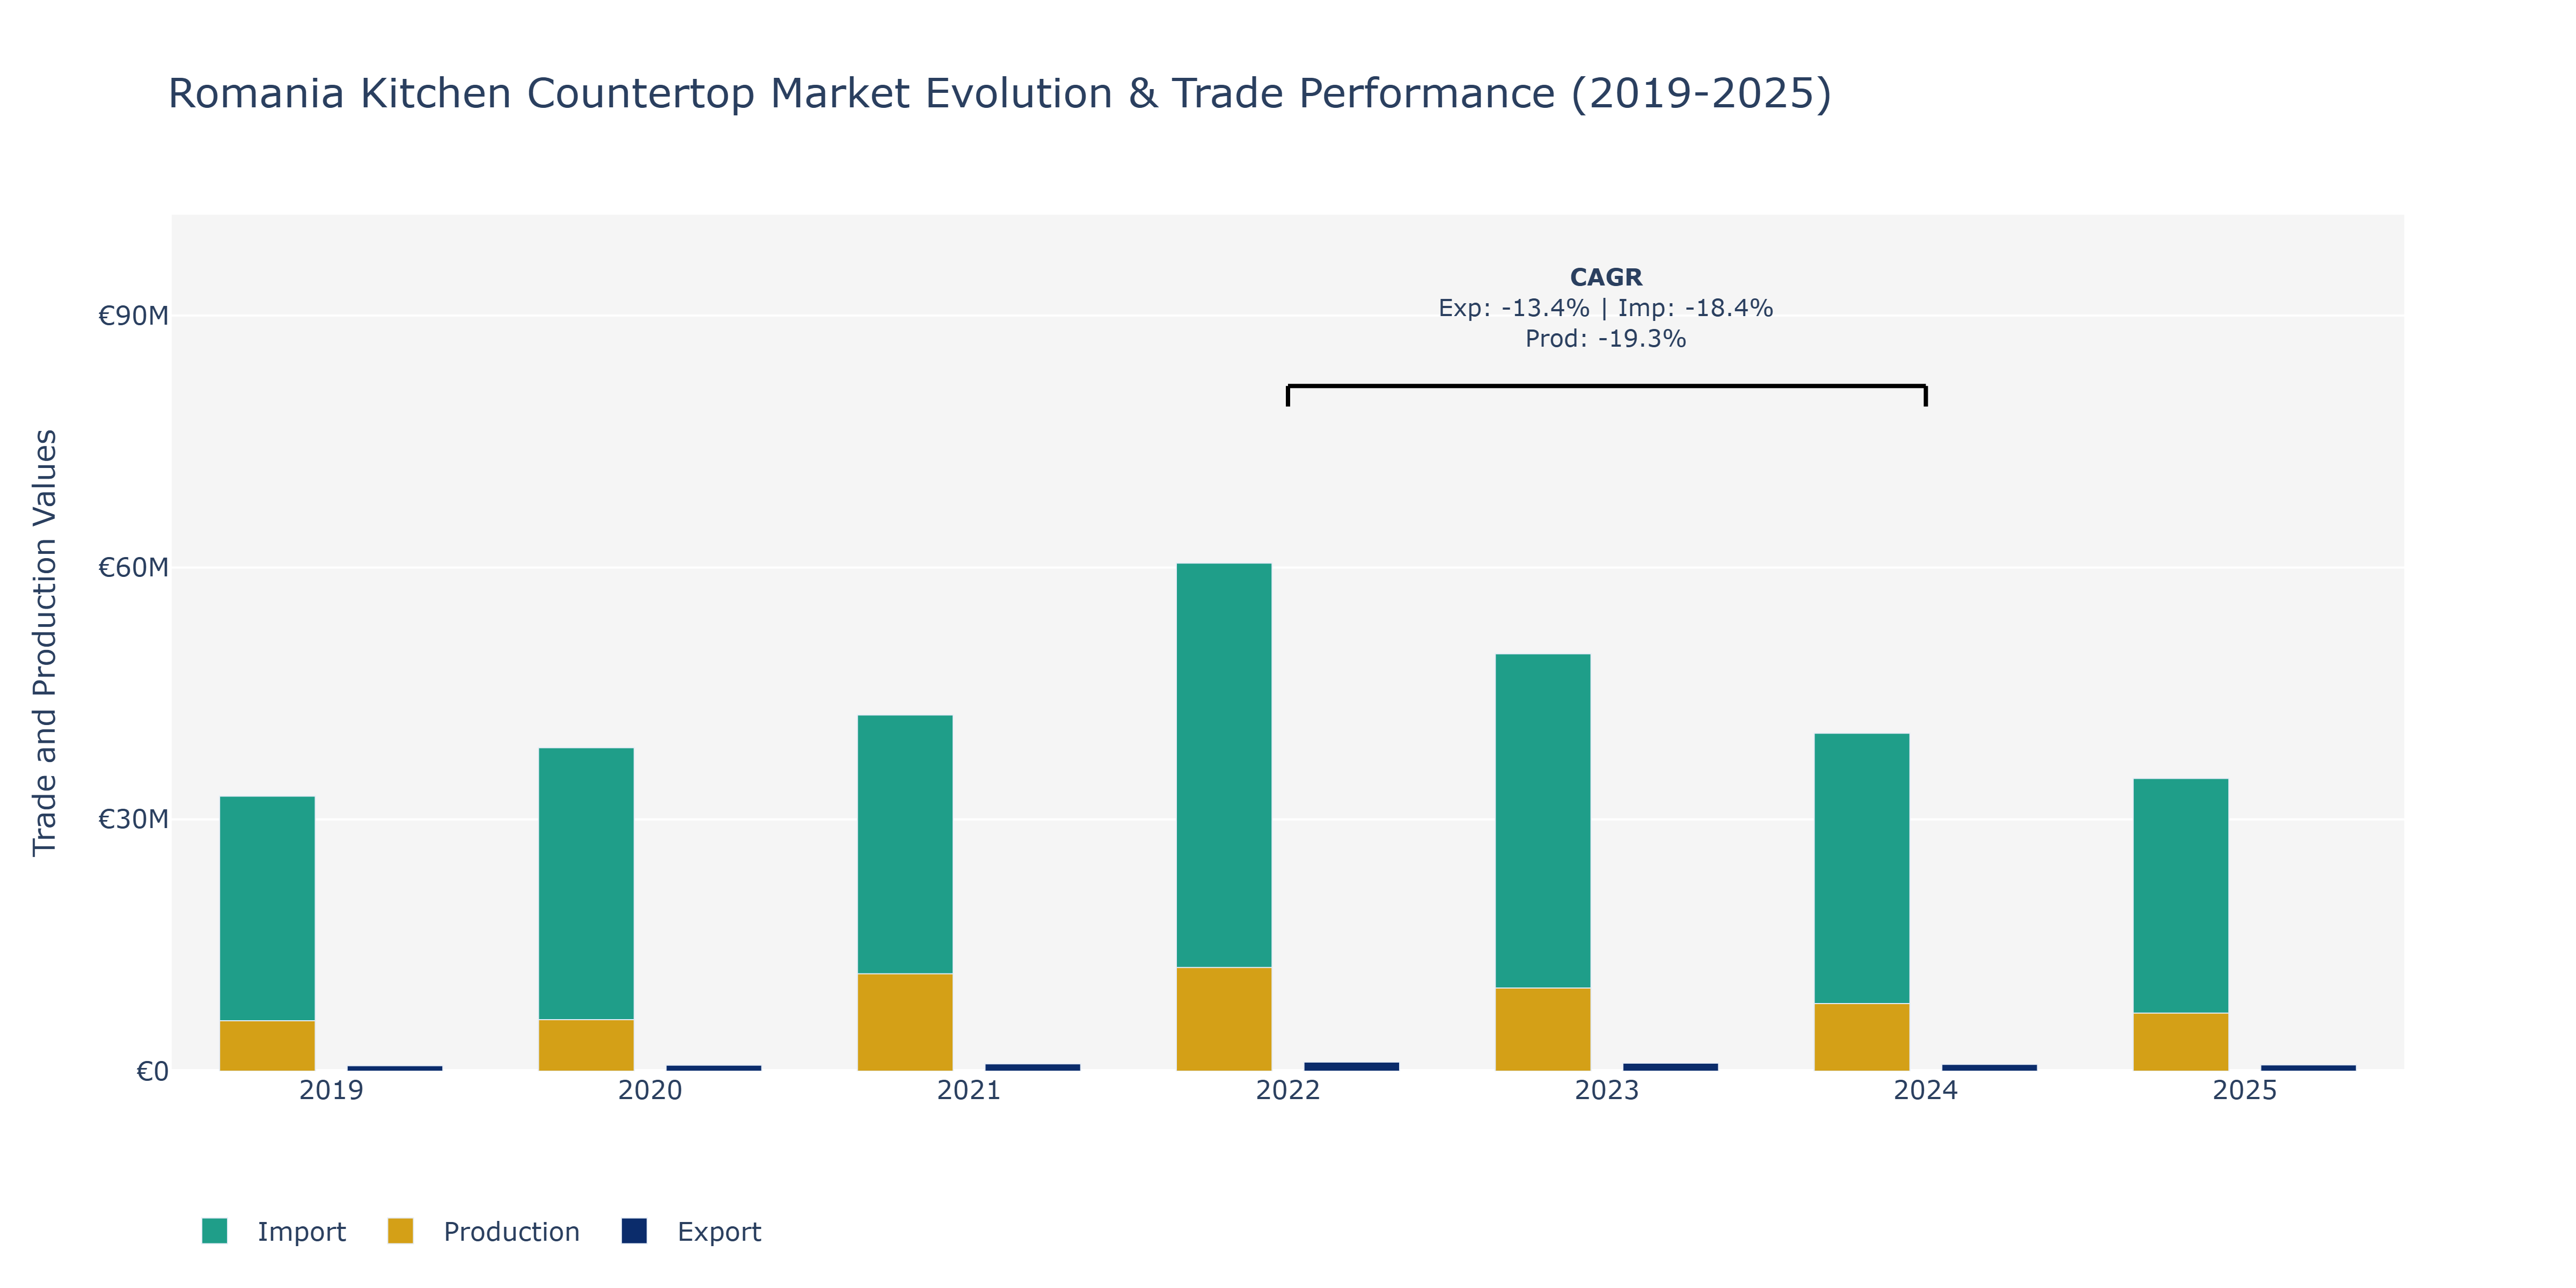
Task: Click the €60M y-axis tick label
Action: pos(133,568)
